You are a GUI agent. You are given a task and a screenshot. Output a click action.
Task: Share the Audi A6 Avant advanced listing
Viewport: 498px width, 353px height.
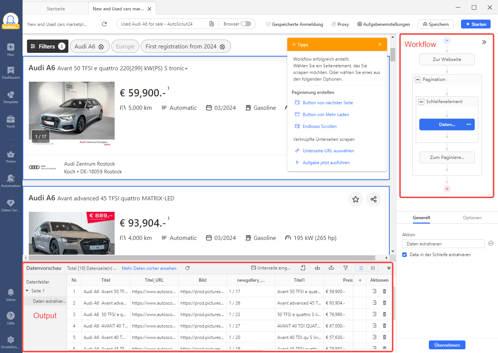click(373, 199)
